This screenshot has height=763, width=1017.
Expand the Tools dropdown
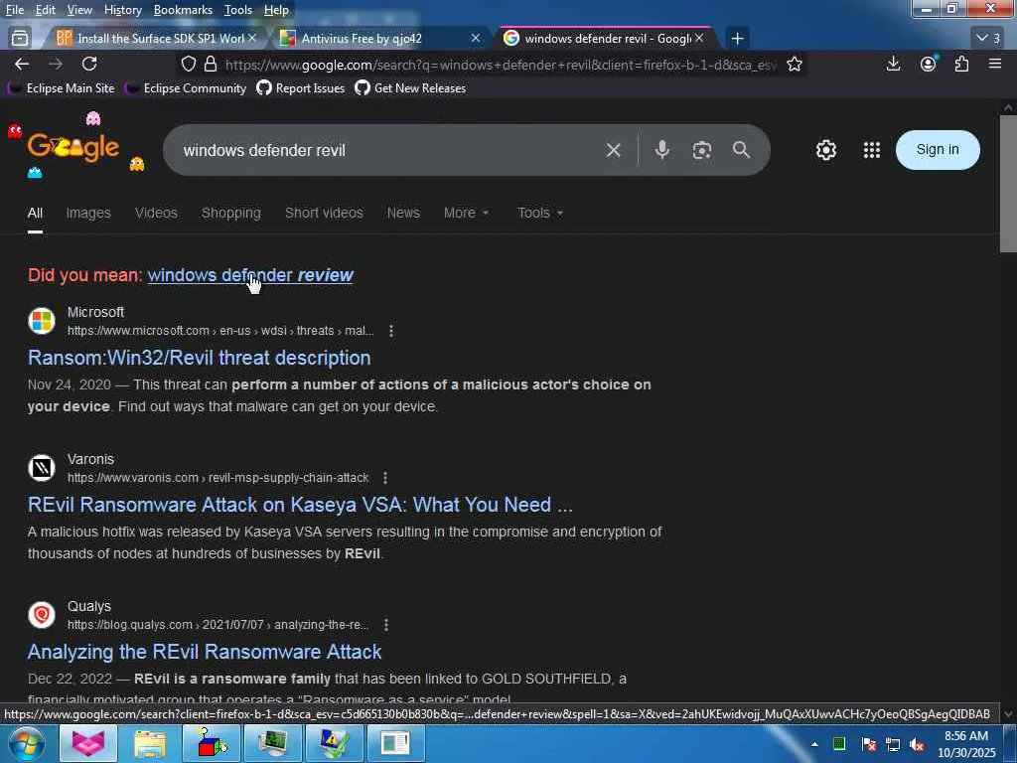click(540, 213)
